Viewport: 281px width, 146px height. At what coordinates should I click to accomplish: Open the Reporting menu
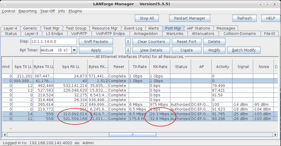[28, 11]
